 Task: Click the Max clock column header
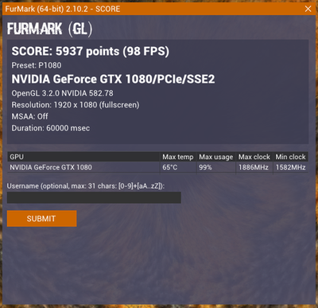tap(254, 157)
